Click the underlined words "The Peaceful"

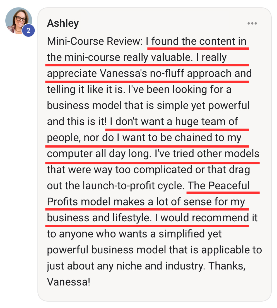pos(219,186)
